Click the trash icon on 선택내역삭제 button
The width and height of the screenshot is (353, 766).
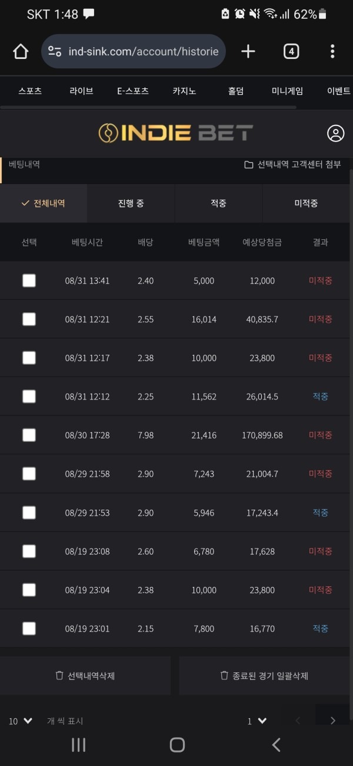point(59,675)
